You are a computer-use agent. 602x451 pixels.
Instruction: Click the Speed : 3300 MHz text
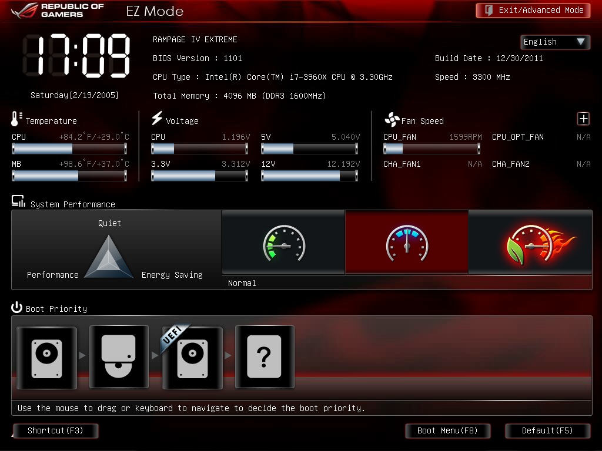pyautogui.click(x=472, y=77)
